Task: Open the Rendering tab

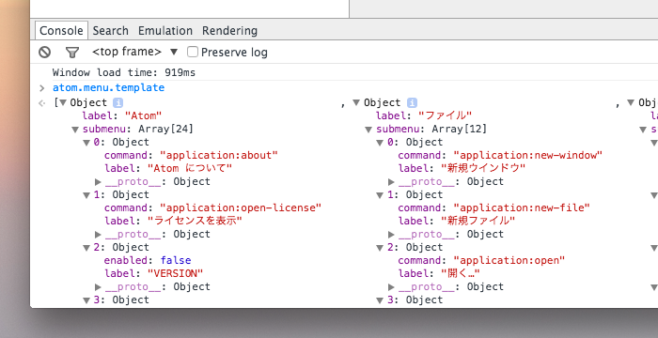Action: point(229,31)
